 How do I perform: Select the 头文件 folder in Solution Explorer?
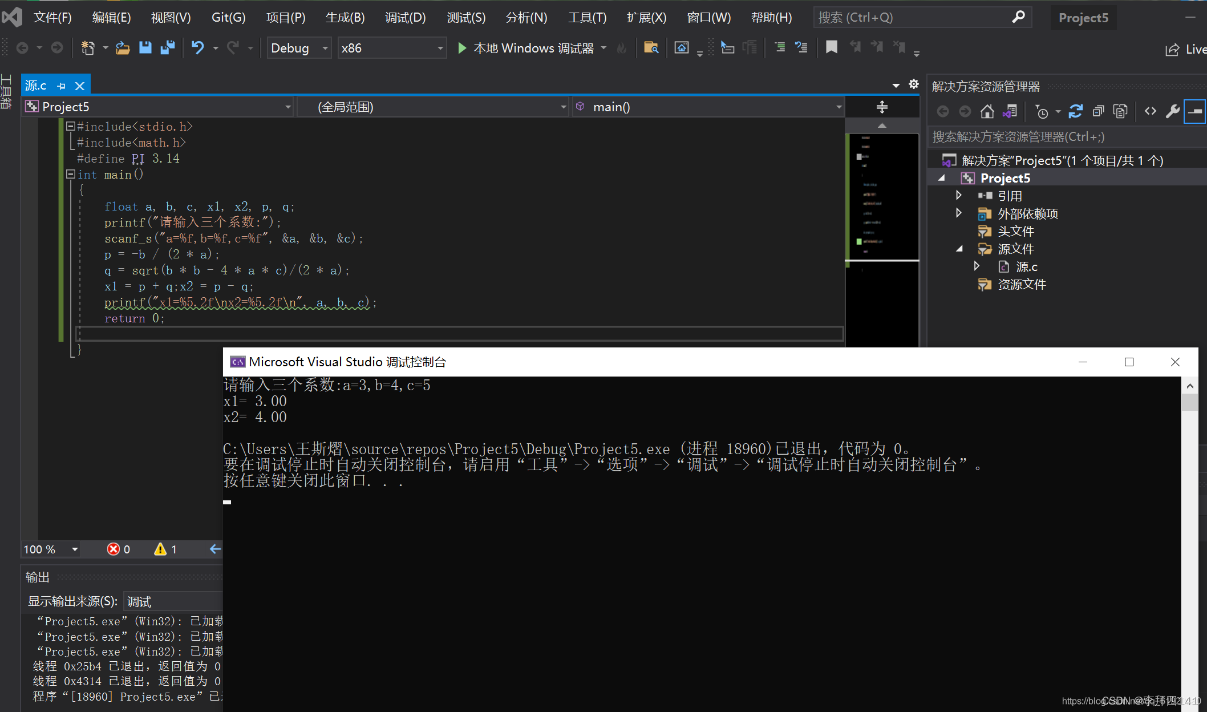(1015, 231)
